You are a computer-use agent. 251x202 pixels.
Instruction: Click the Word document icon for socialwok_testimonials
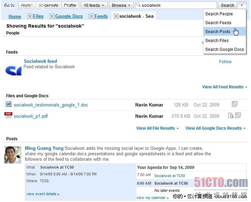pyautogui.click(x=9, y=104)
